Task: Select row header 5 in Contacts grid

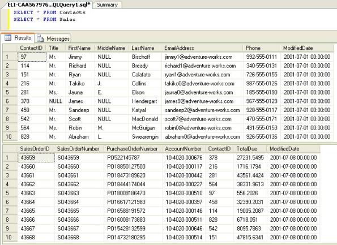Action: click(x=10, y=92)
